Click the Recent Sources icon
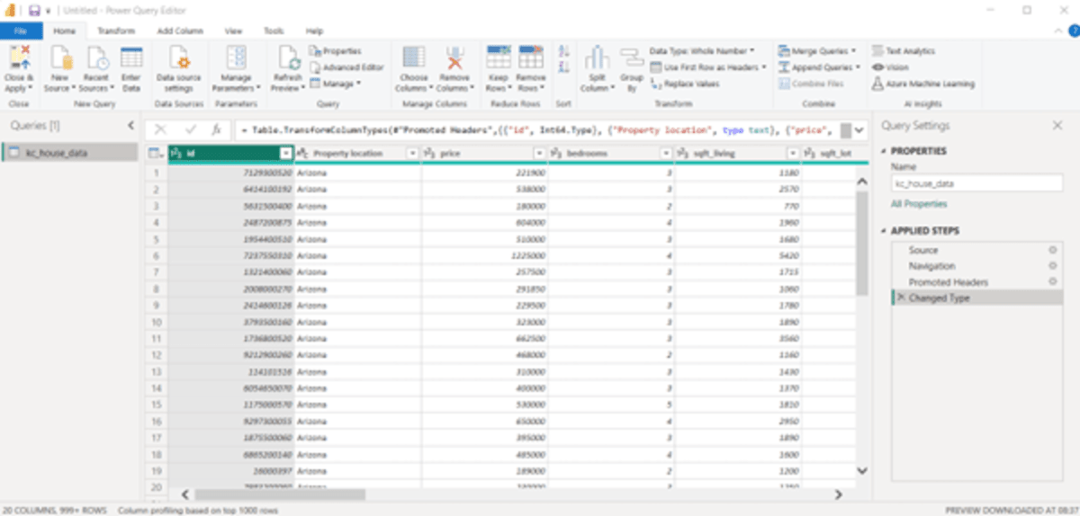1080x516 pixels. (x=97, y=58)
